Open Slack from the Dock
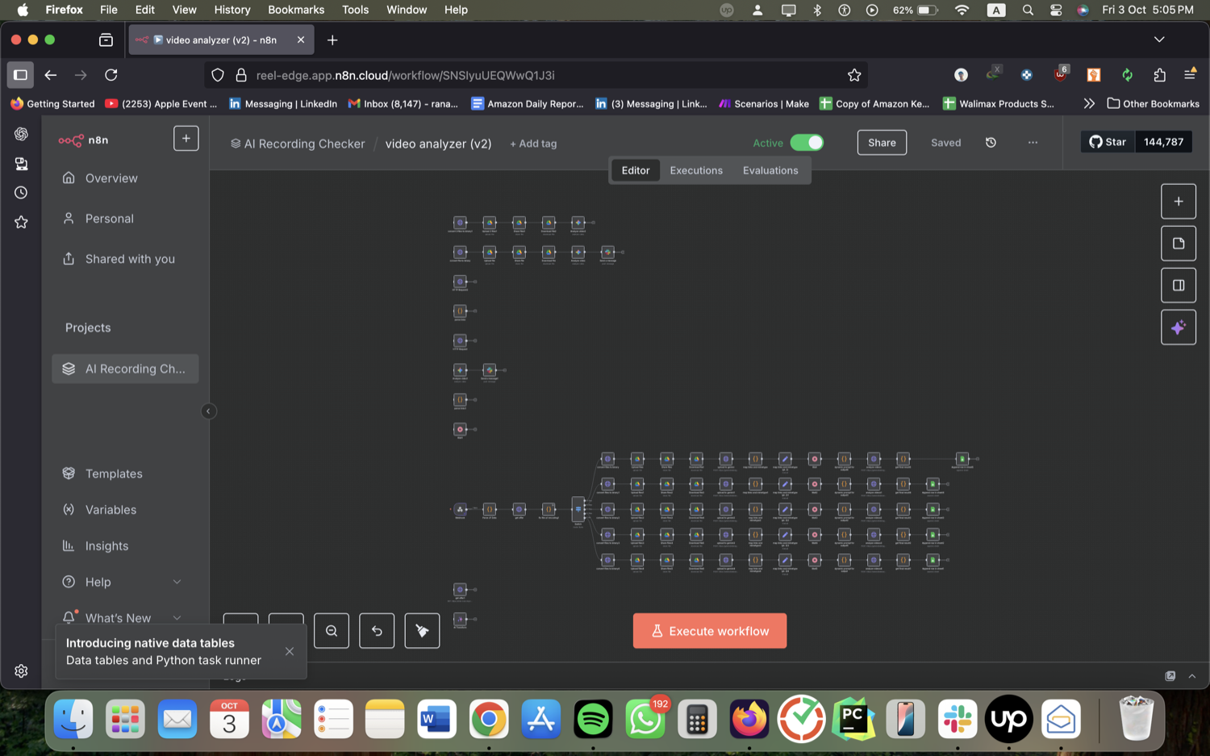1210x756 pixels. point(958,719)
